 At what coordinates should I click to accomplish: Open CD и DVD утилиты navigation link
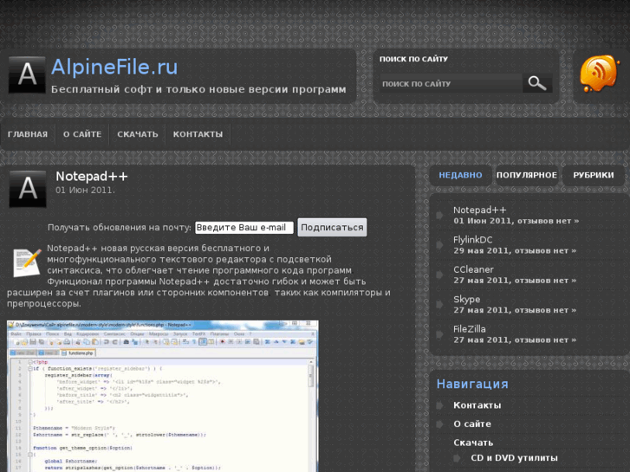(514, 458)
